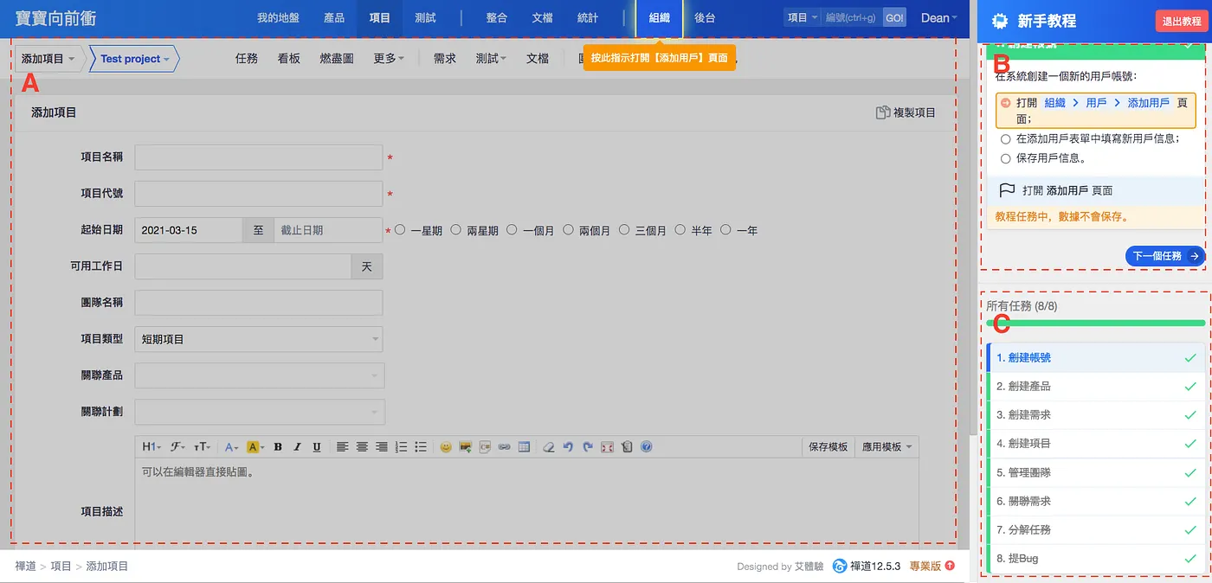Click the paste-as-text clipboard icon in editor

coord(627,447)
